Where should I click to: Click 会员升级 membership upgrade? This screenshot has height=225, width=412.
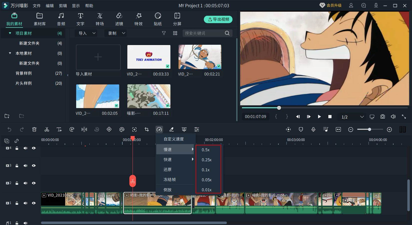pos(331,5)
